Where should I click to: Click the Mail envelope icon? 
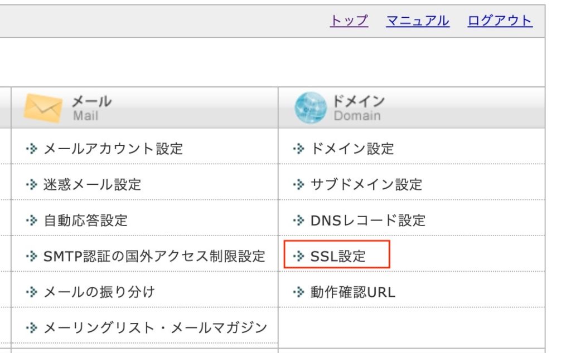(42, 108)
